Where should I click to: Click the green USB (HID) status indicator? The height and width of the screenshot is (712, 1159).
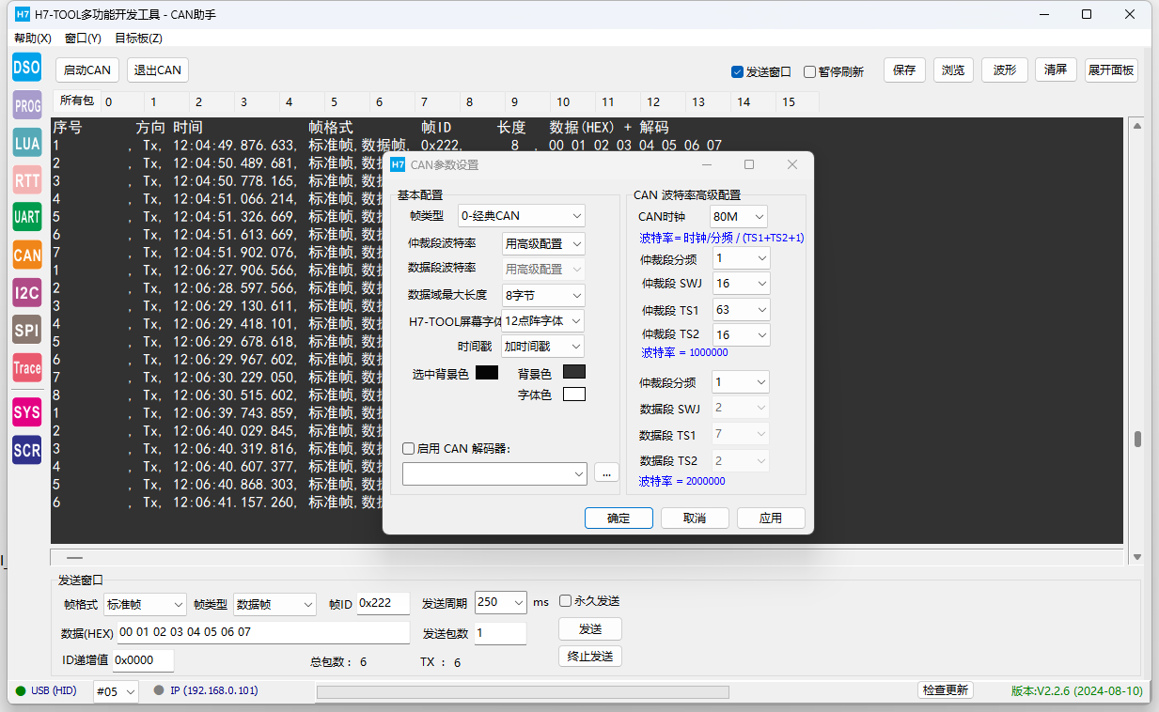tap(21, 691)
